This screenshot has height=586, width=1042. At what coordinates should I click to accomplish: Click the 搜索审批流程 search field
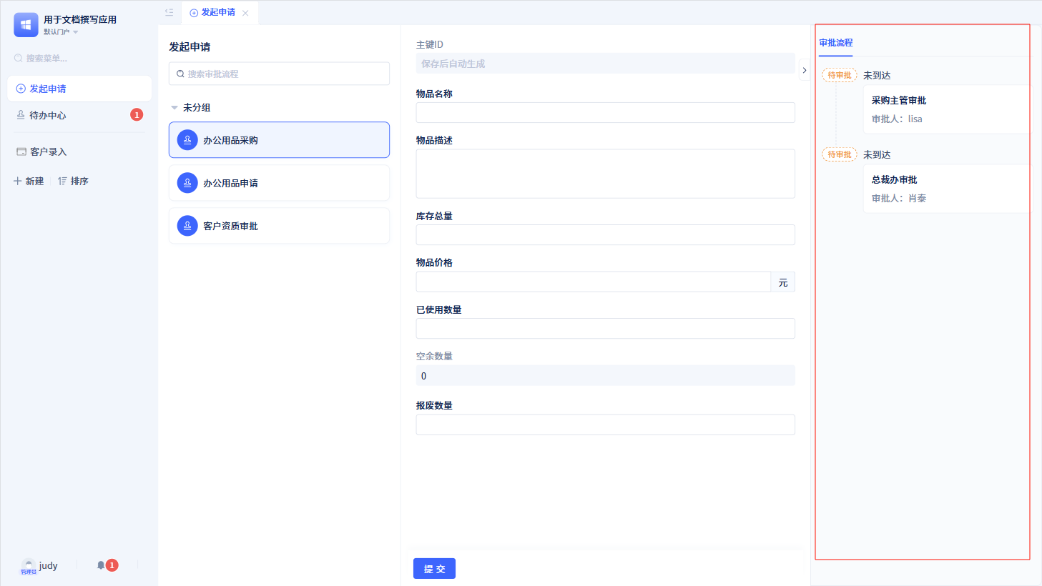coord(279,74)
